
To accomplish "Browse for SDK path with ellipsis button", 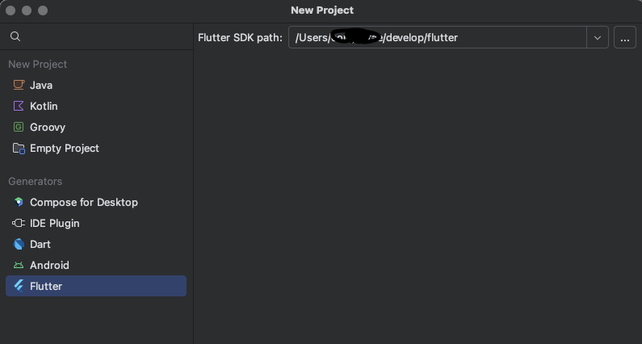I will [625, 38].
